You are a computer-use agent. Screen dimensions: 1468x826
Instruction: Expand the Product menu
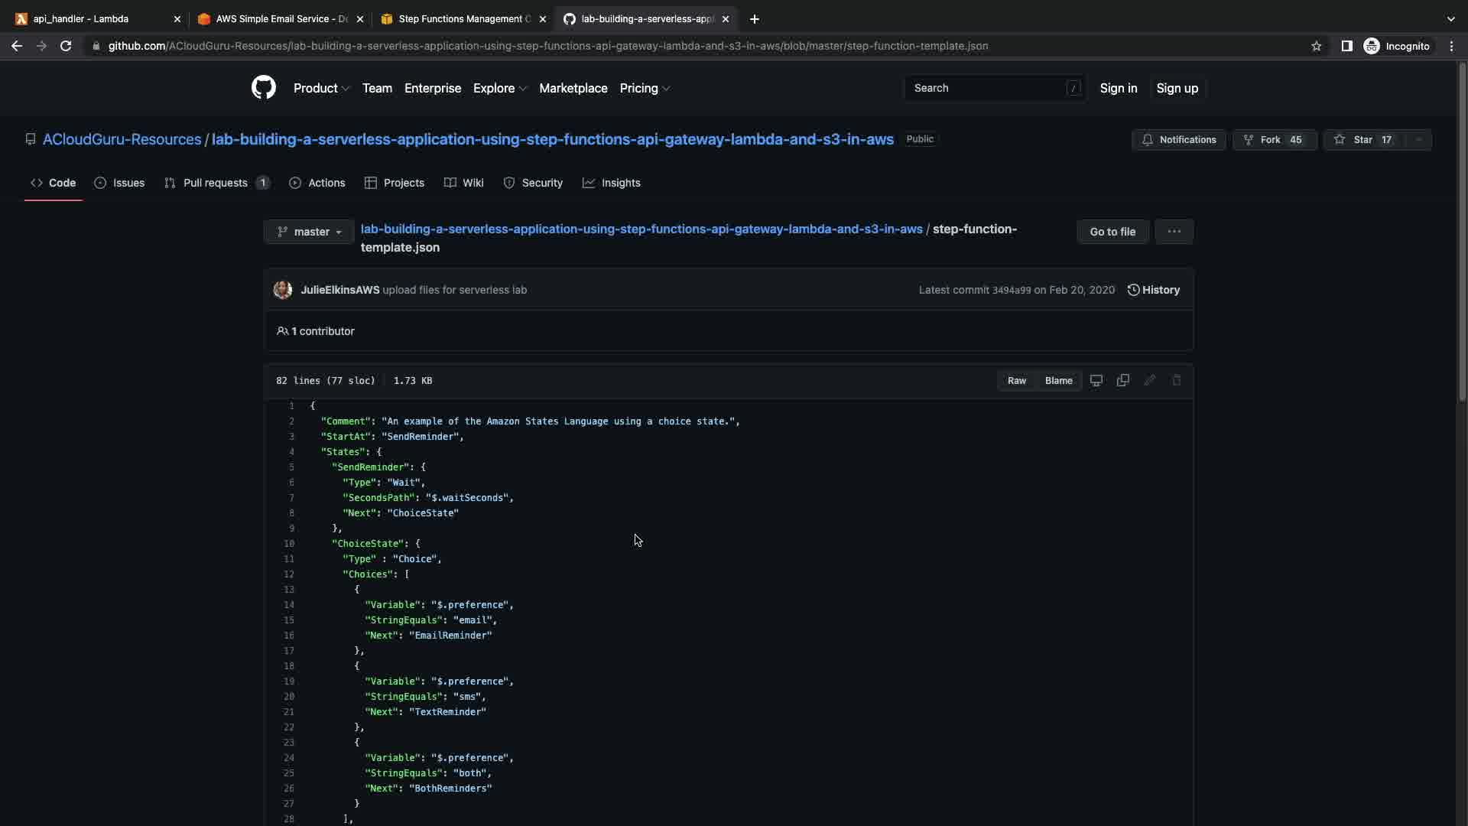click(321, 89)
